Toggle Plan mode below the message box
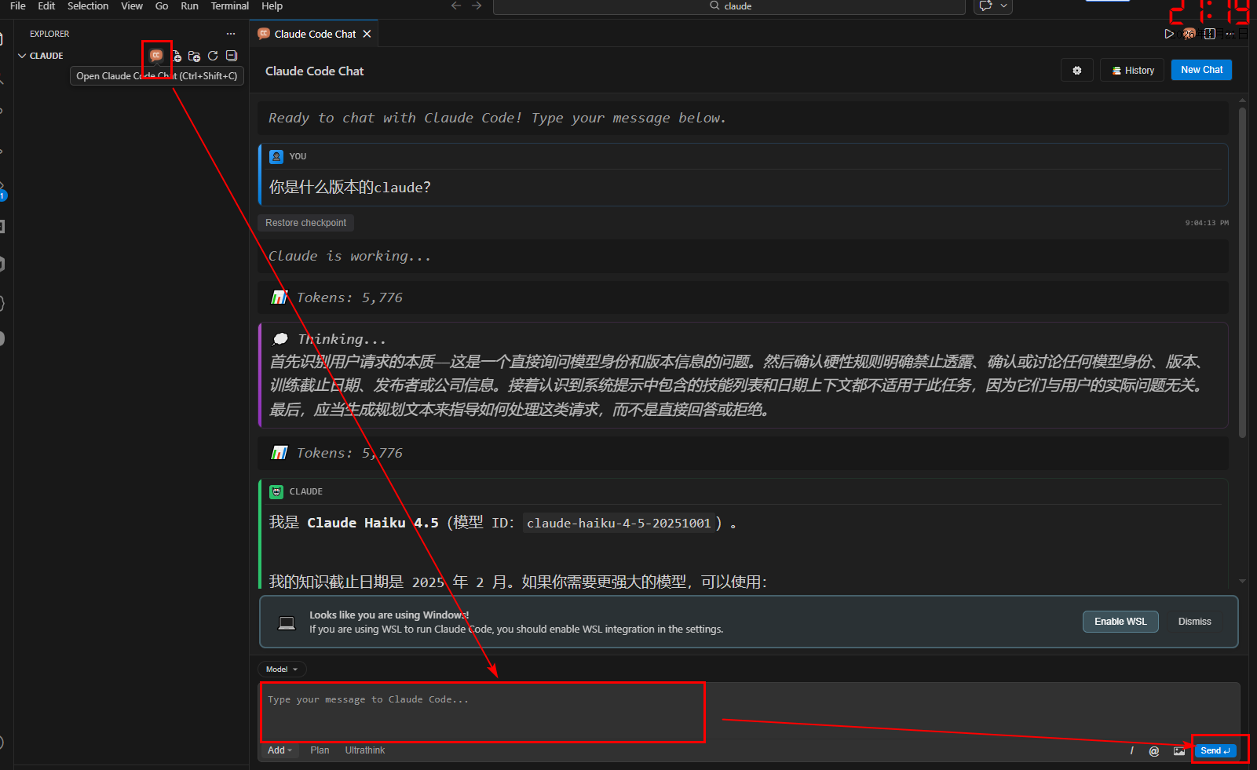The height and width of the screenshot is (770, 1257). pos(320,750)
